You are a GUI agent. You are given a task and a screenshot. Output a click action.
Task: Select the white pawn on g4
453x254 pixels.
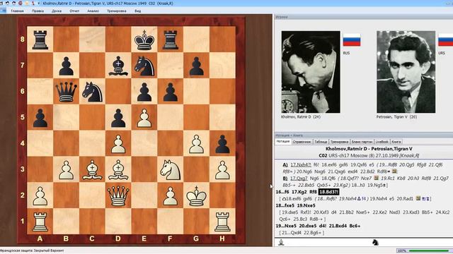pyautogui.click(x=197, y=144)
